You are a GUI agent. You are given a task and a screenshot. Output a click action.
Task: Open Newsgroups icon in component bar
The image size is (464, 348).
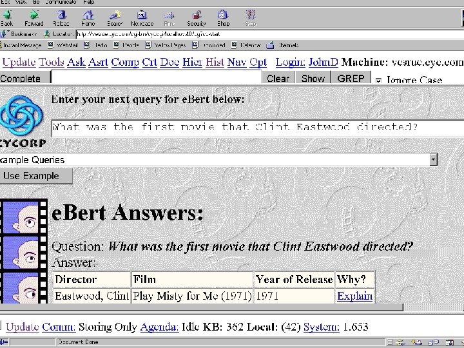(434, 342)
